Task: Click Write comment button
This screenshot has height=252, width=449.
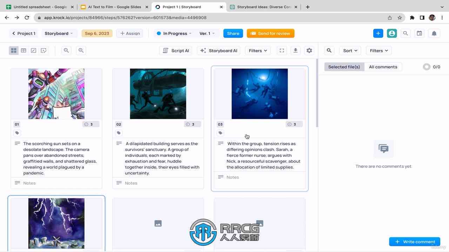Action: tap(415, 241)
